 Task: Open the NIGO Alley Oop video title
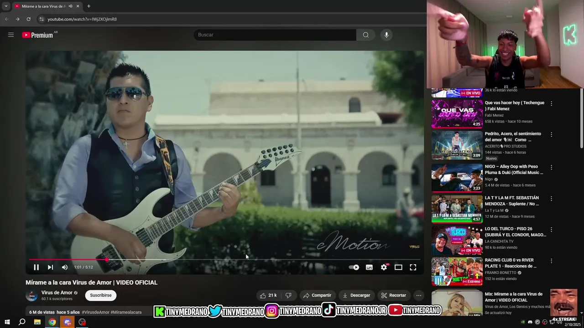tap(514, 169)
